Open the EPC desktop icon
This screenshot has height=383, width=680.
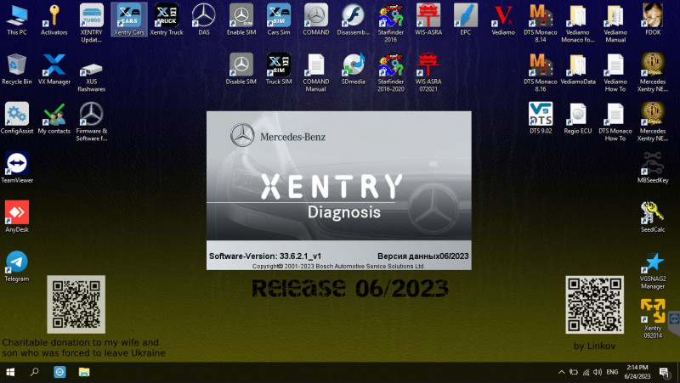[465, 20]
